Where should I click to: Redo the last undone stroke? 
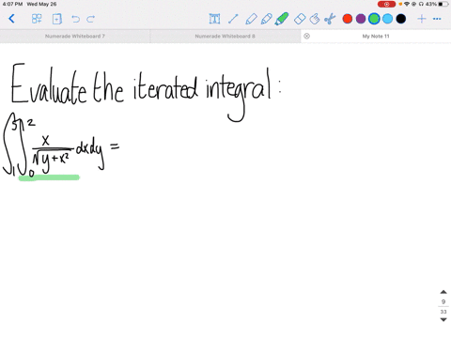(x=91, y=19)
